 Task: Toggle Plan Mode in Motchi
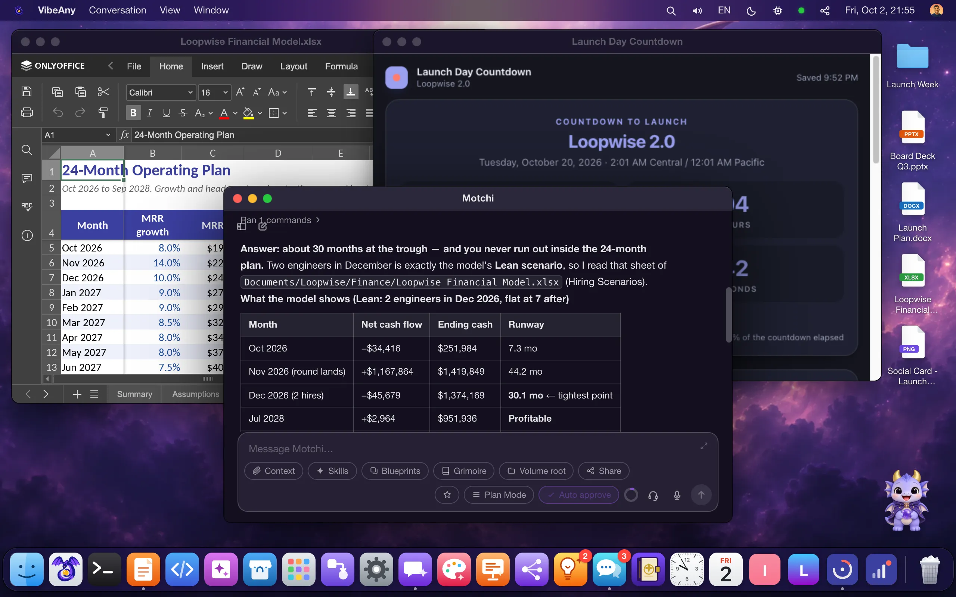[499, 495]
